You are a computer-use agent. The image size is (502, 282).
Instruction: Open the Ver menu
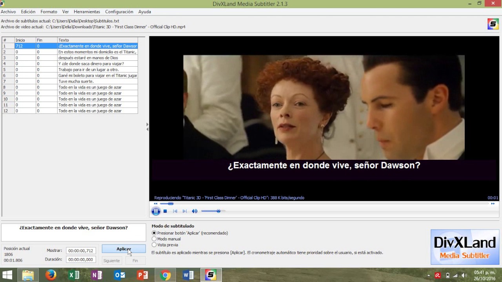(x=65, y=12)
